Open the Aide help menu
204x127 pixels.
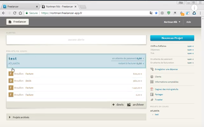click(x=189, y=22)
